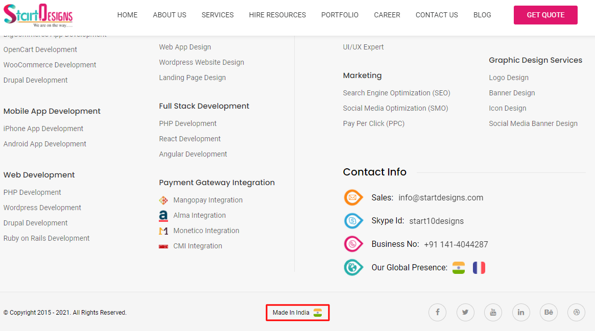Open the Mangopay Integration link

pos(207,200)
